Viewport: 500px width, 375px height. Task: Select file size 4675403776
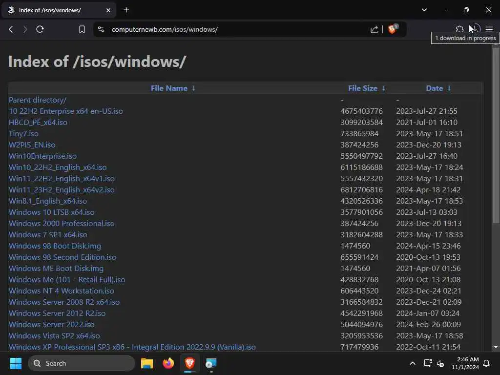click(x=362, y=111)
